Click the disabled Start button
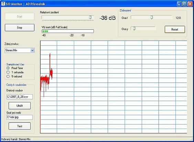Image resolution: width=194 pixels, height=142 pixels. (20, 16)
